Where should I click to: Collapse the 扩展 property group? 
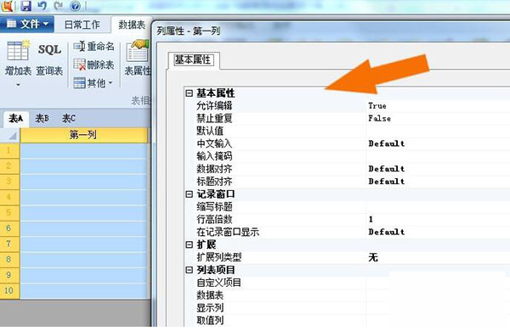tap(190, 244)
